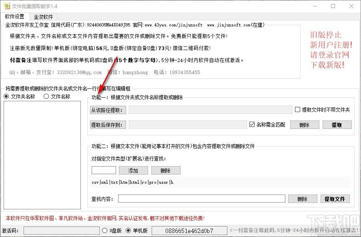
Task: Click the 332092136@qq.com contact text
Action: pos(79,72)
